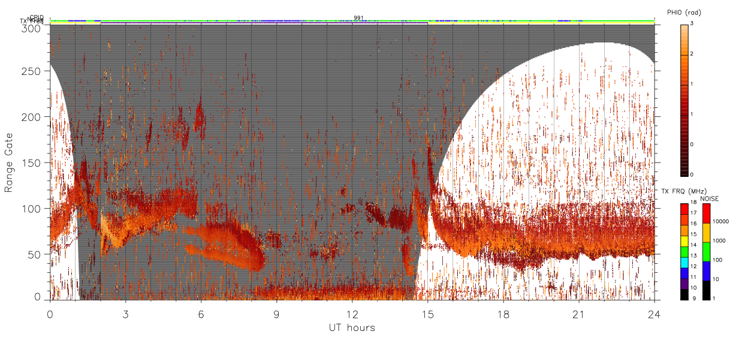The image size is (736, 340).
Task: Click the x-axis tick label '24'
Action: pyautogui.click(x=654, y=314)
